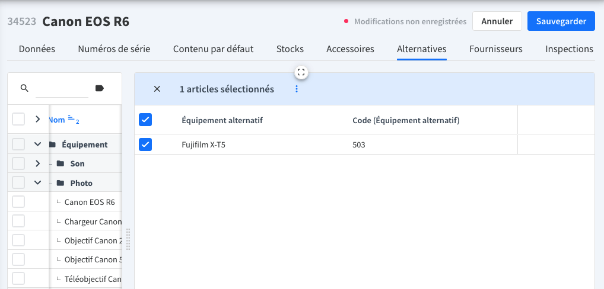604x289 pixels.
Task: Click the Fujifilm X-T5 cell
Action: pos(204,145)
